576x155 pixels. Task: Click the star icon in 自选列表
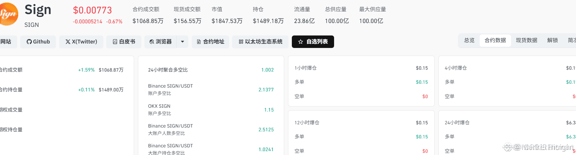coord(300,42)
